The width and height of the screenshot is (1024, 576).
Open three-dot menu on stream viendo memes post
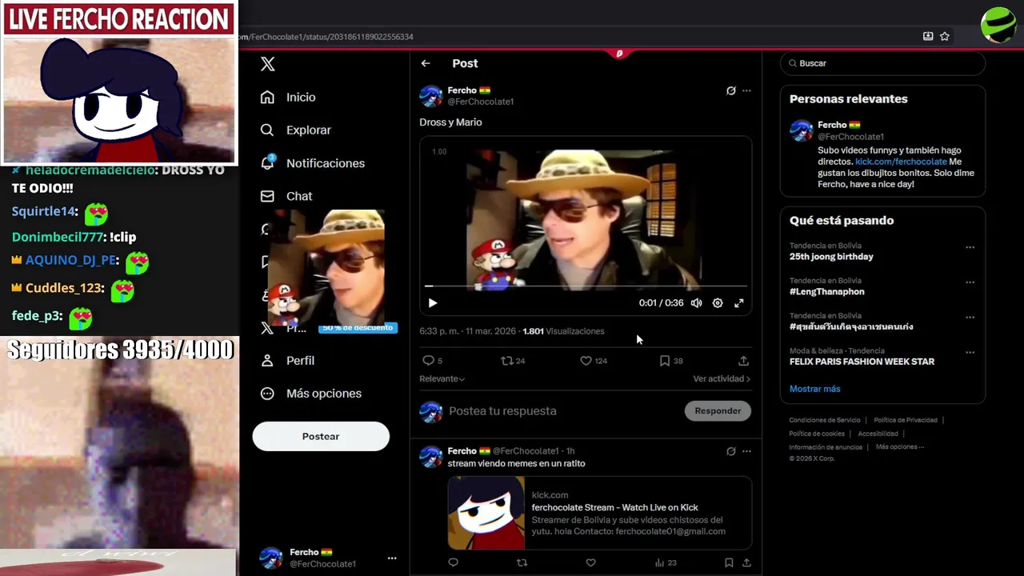pyautogui.click(x=746, y=451)
